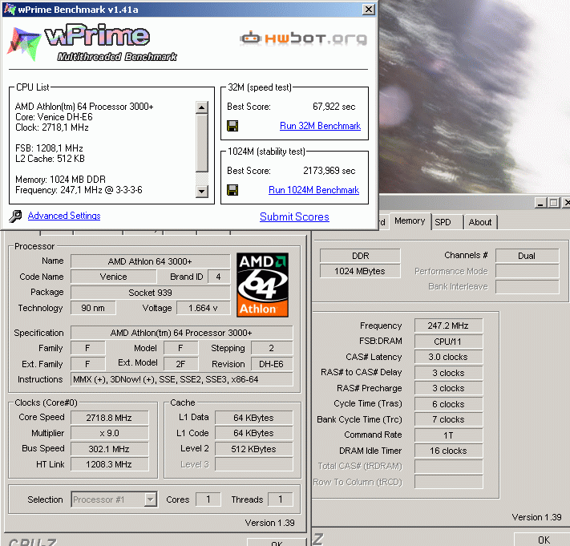This screenshot has height=546, width=570.
Task: Run the 32M Benchmark
Action: click(320, 126)
